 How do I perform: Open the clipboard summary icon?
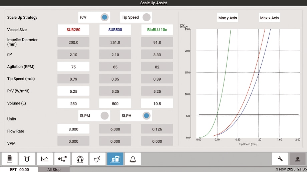click(x=10, y=159)
